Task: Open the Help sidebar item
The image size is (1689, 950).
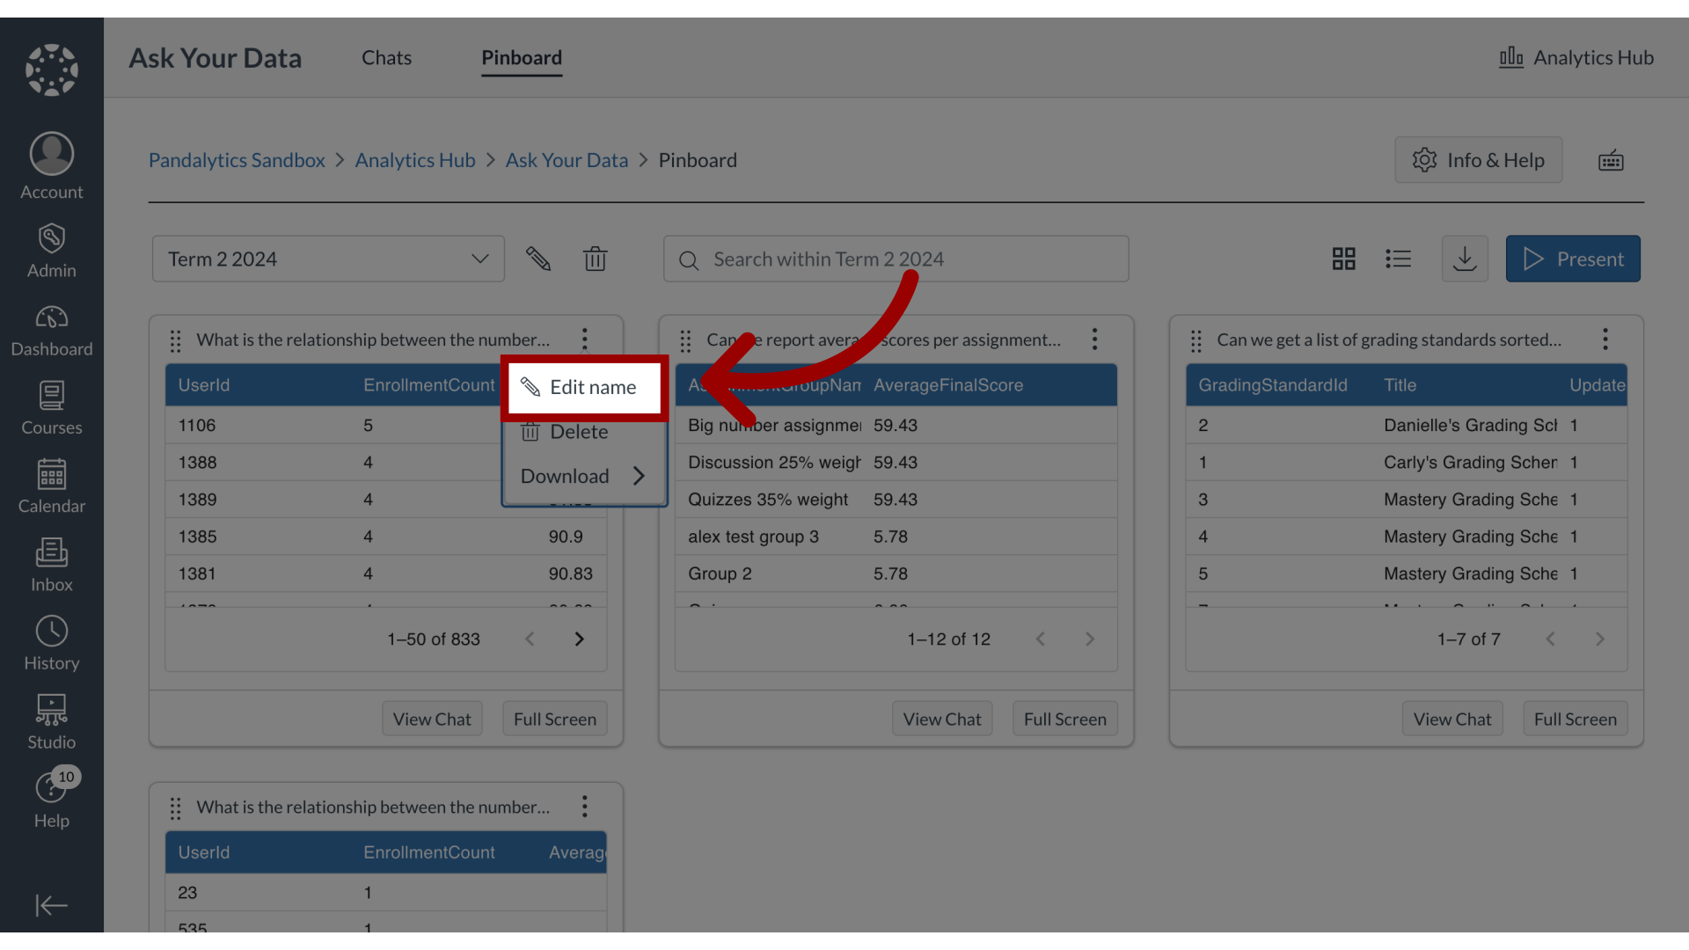Action: click(52, 800)
